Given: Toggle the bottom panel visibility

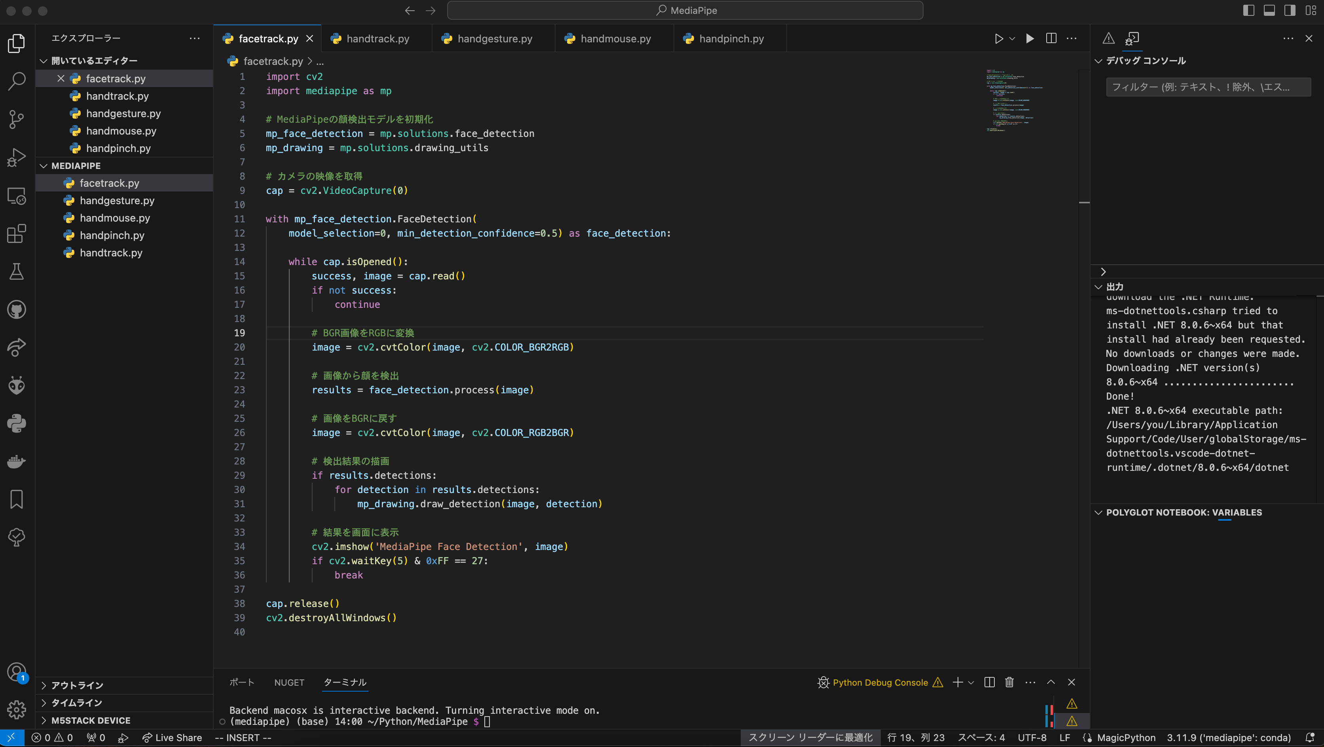Looking at the screenshot, I should [x=1269, y=10].
